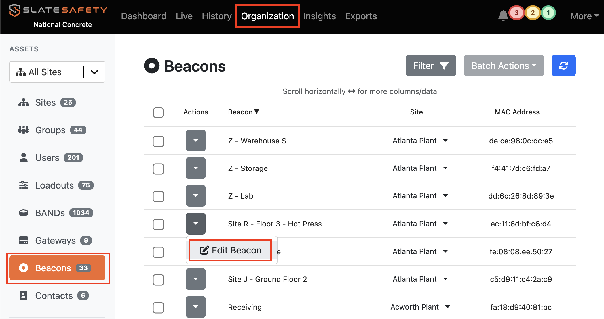Check the Site J - Ground Floor 2 checkbox
This screenshot has width=604, height=319.
158,280
